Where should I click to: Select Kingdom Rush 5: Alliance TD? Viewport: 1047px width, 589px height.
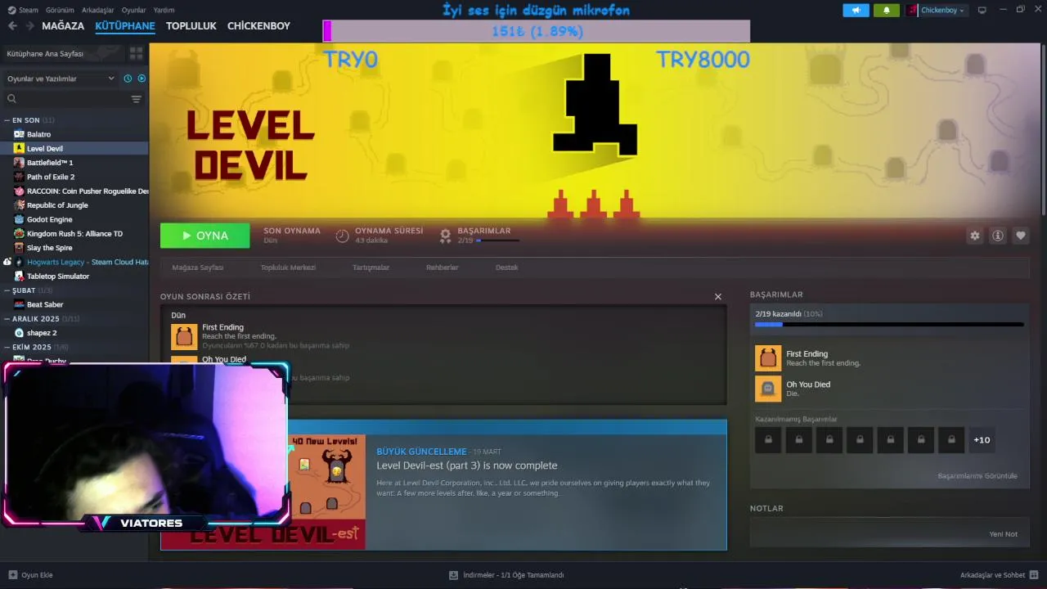point(74,233)
